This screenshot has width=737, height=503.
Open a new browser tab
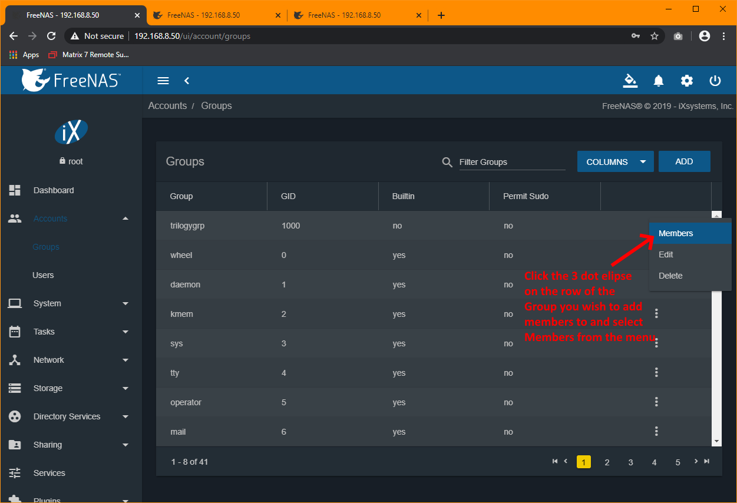tap(441, 15)
